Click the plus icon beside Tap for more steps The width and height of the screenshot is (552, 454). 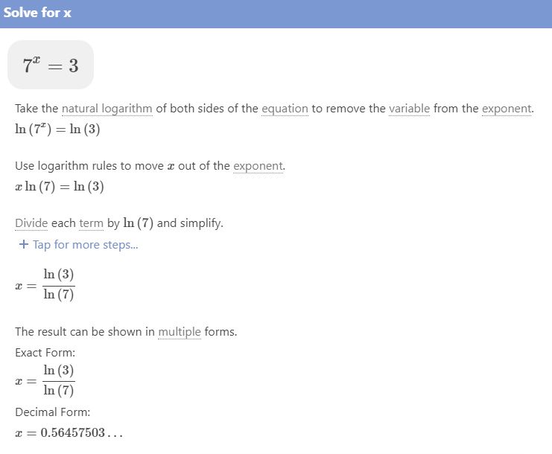[24, 244]
